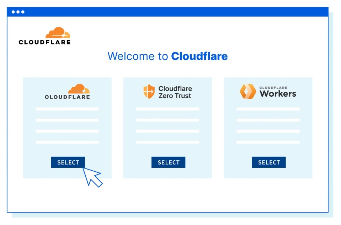This screenshot has width=341, height=225.
Task: Click the CLOUDFLARE wordmark under the header cloud
Action: coord(44,42)
